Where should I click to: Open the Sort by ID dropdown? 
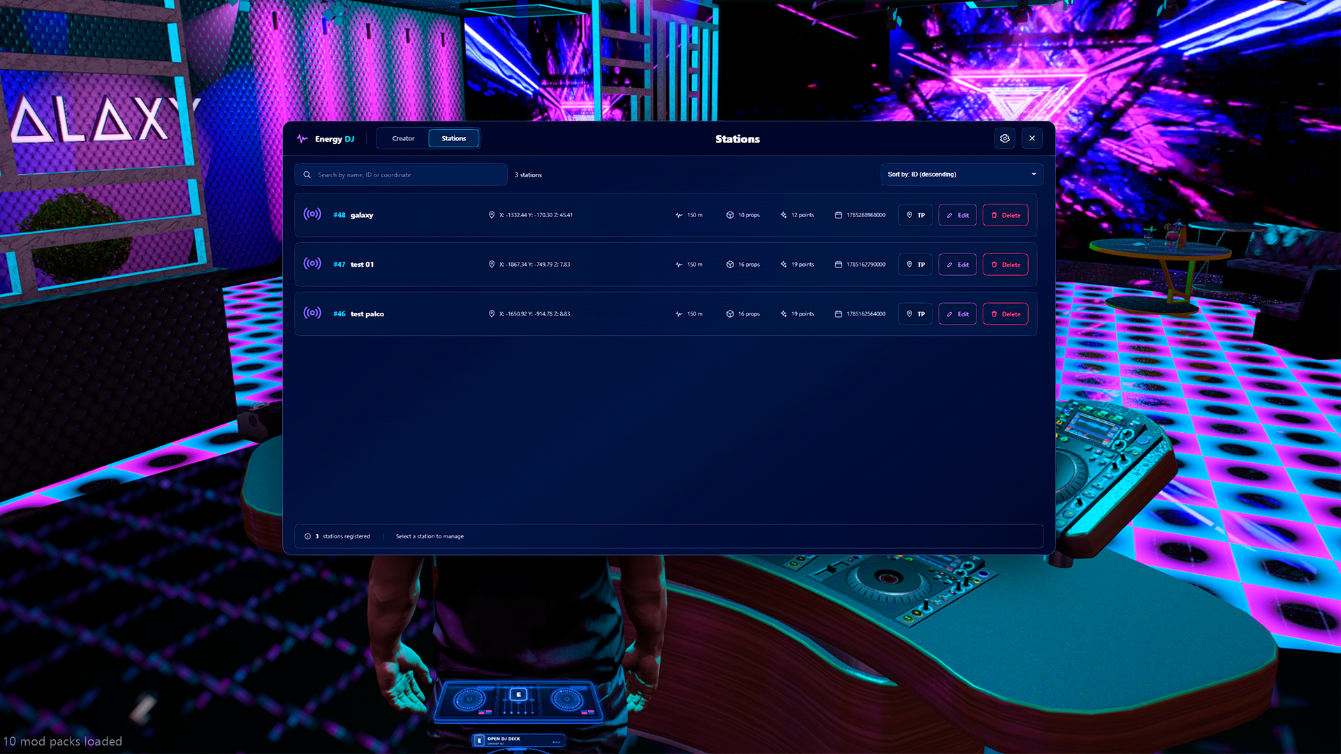[x=962, y=175]
